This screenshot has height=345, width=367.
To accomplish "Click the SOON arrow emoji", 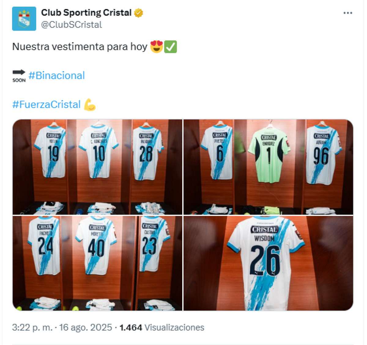I will point(19,75).
